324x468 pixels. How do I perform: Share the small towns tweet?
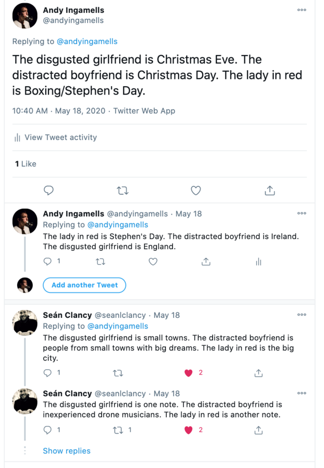tap(259, 373)
